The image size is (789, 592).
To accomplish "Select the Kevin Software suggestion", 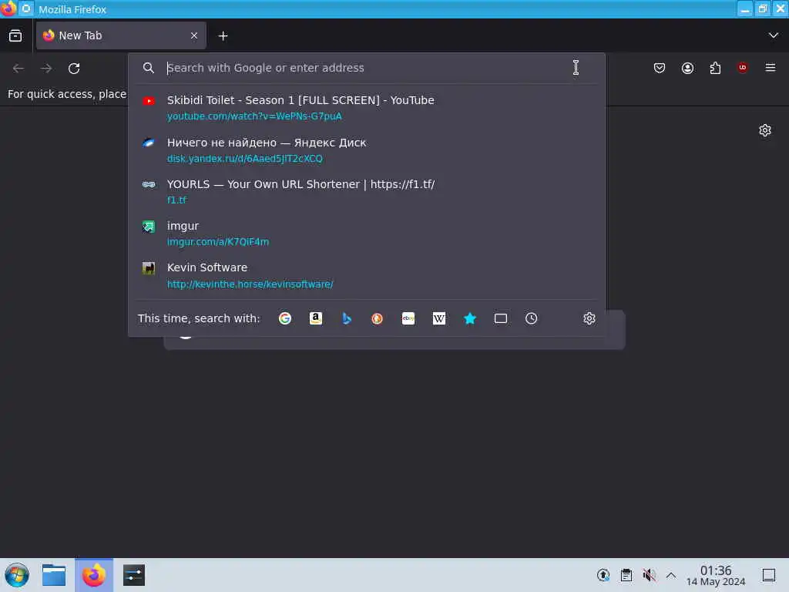I will (366, 275).
